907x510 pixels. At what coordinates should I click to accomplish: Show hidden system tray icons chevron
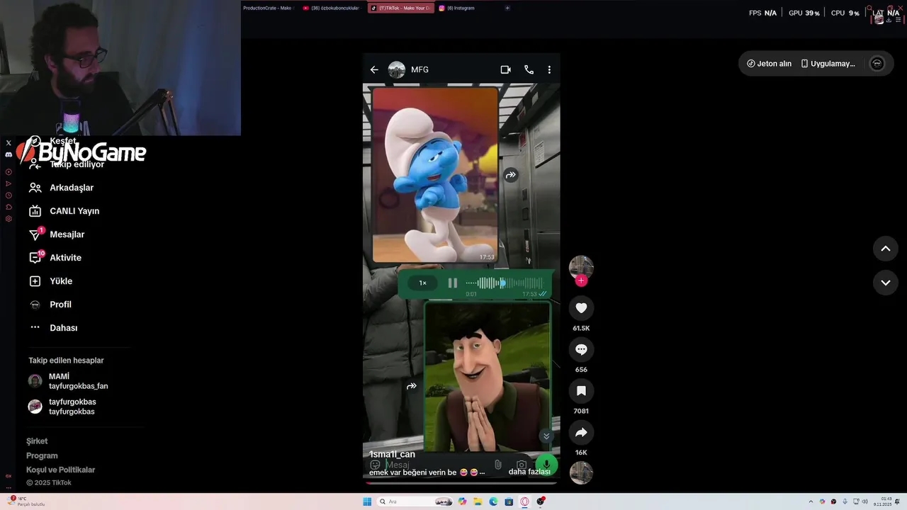(x=811, y=501)
